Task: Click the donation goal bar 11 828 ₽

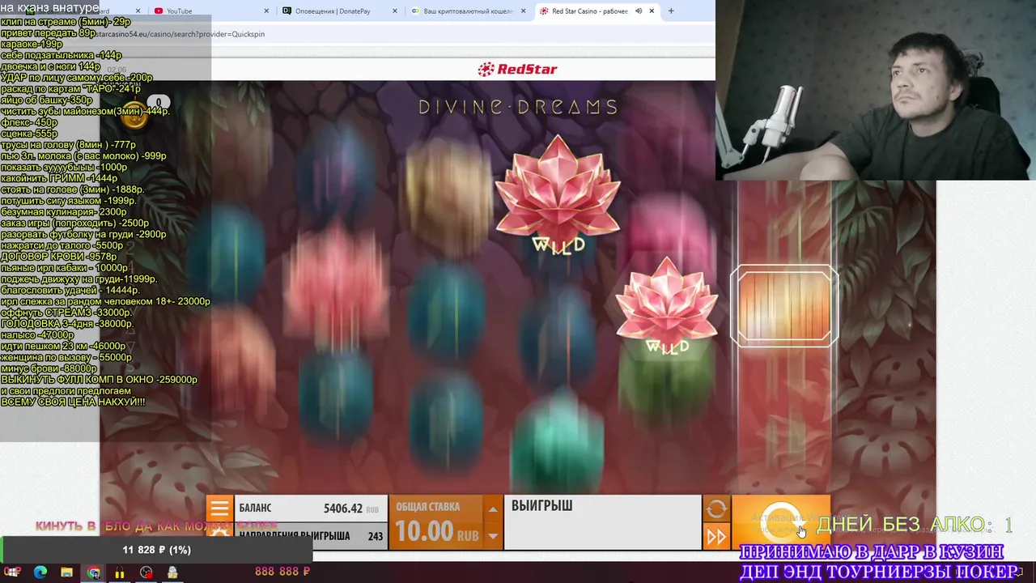Action: click(x=156, y=550)
